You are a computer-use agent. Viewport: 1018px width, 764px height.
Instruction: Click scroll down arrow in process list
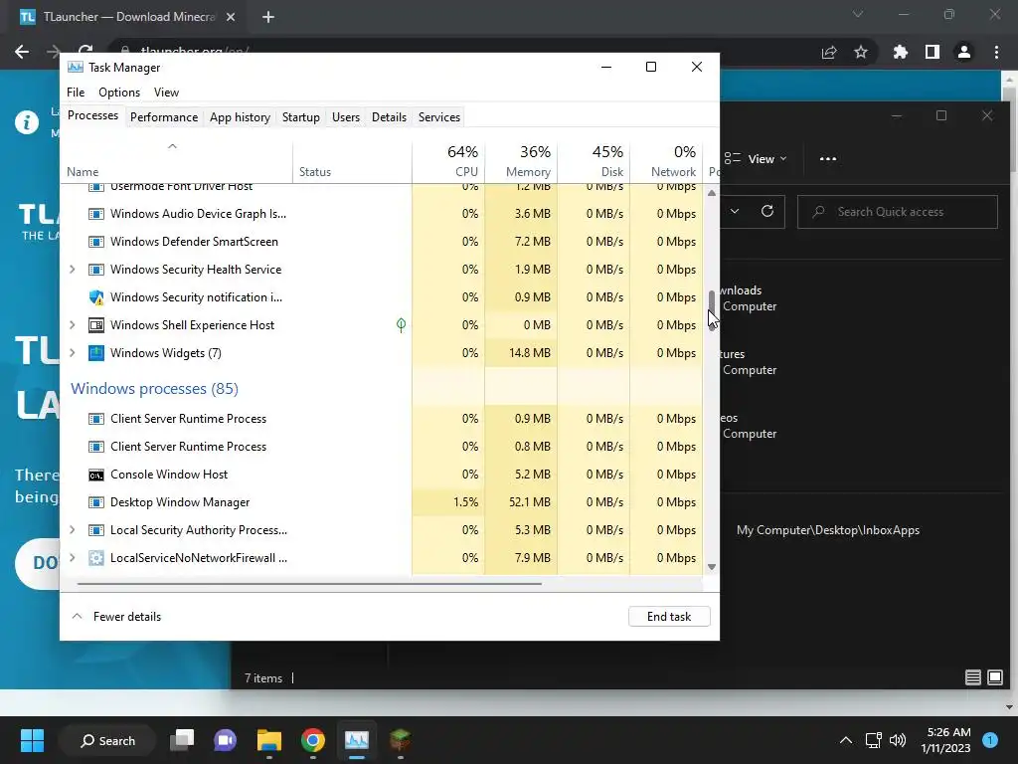(x=712, y=567)
